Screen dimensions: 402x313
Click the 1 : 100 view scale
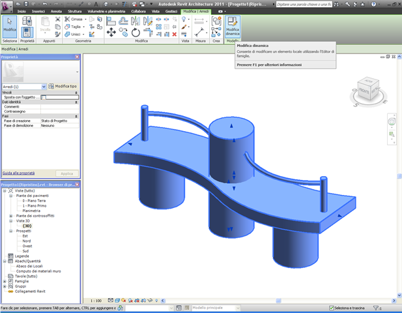click(95, 300)
